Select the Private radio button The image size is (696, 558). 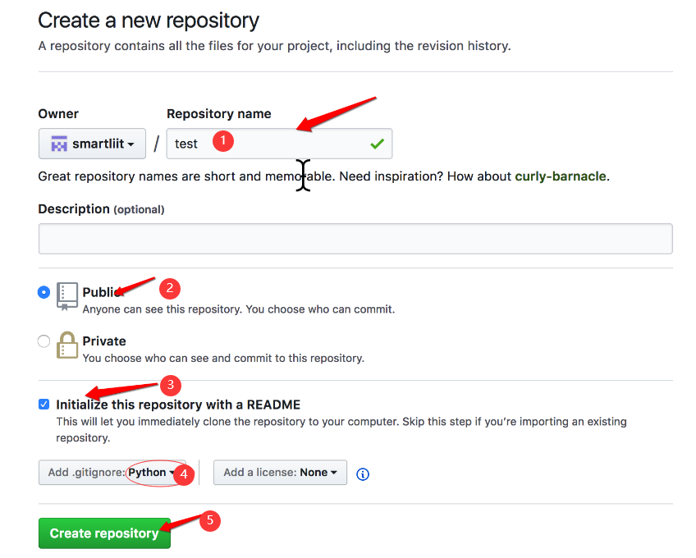[x=44, y=341]
